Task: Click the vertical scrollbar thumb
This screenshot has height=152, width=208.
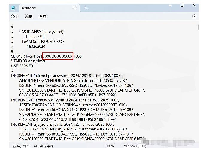Action: click(198, 27)
